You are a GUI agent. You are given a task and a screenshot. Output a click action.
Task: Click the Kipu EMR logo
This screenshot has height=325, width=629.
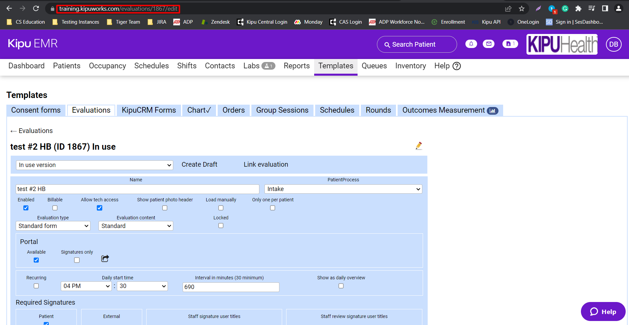point(32,44)
